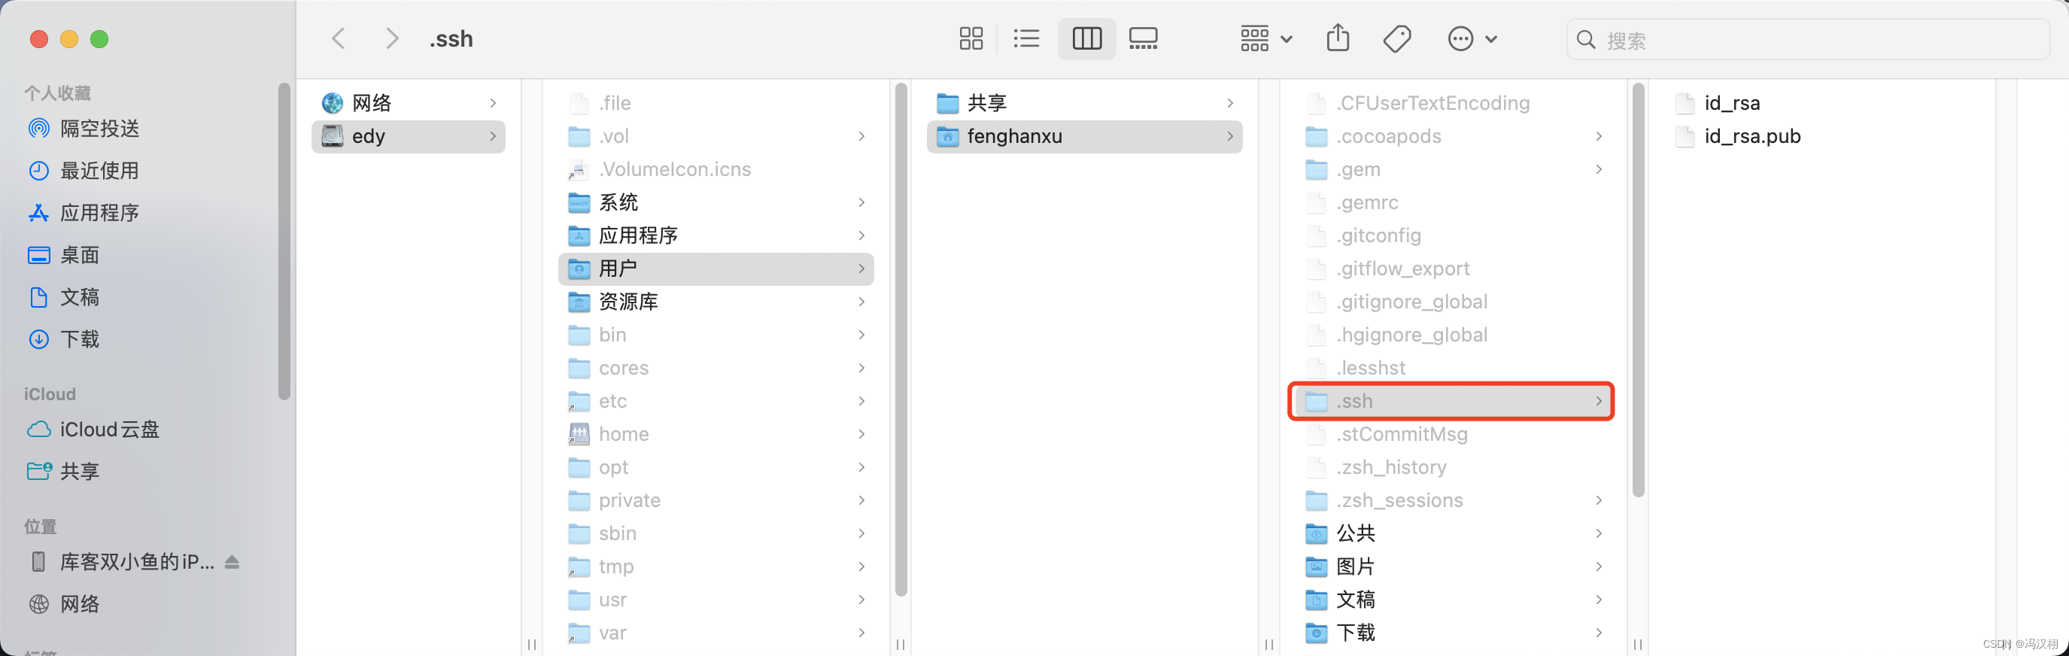Screen dimensions: 2069x656
Task: Expand the .zsh_sessions folder chevron
Action: coord(1598,500)
